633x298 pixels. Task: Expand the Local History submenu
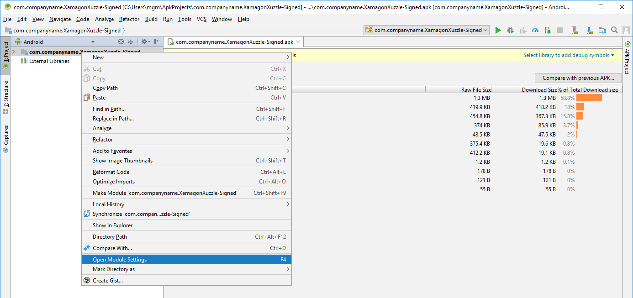(186, 204)
